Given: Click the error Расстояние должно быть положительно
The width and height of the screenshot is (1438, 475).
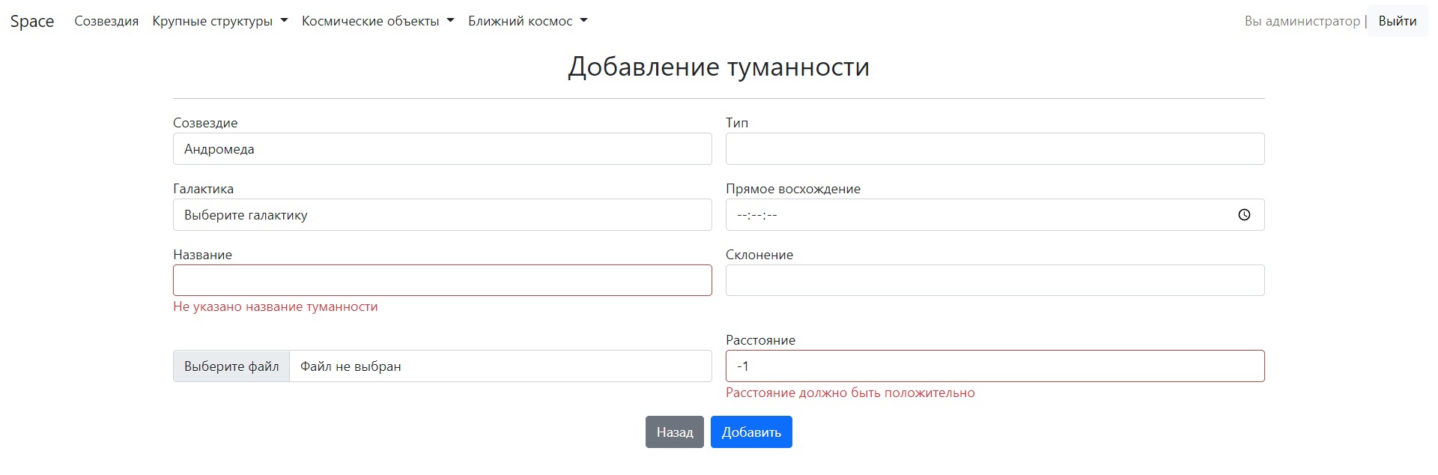Looking at the screenshot, I should [850, 393].
